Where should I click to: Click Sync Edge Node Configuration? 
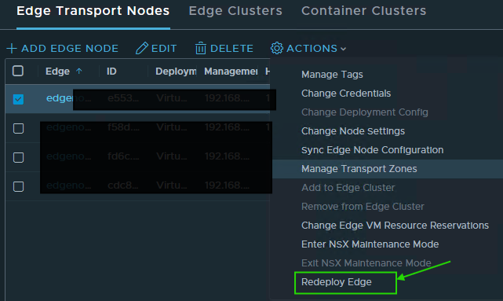373,150
